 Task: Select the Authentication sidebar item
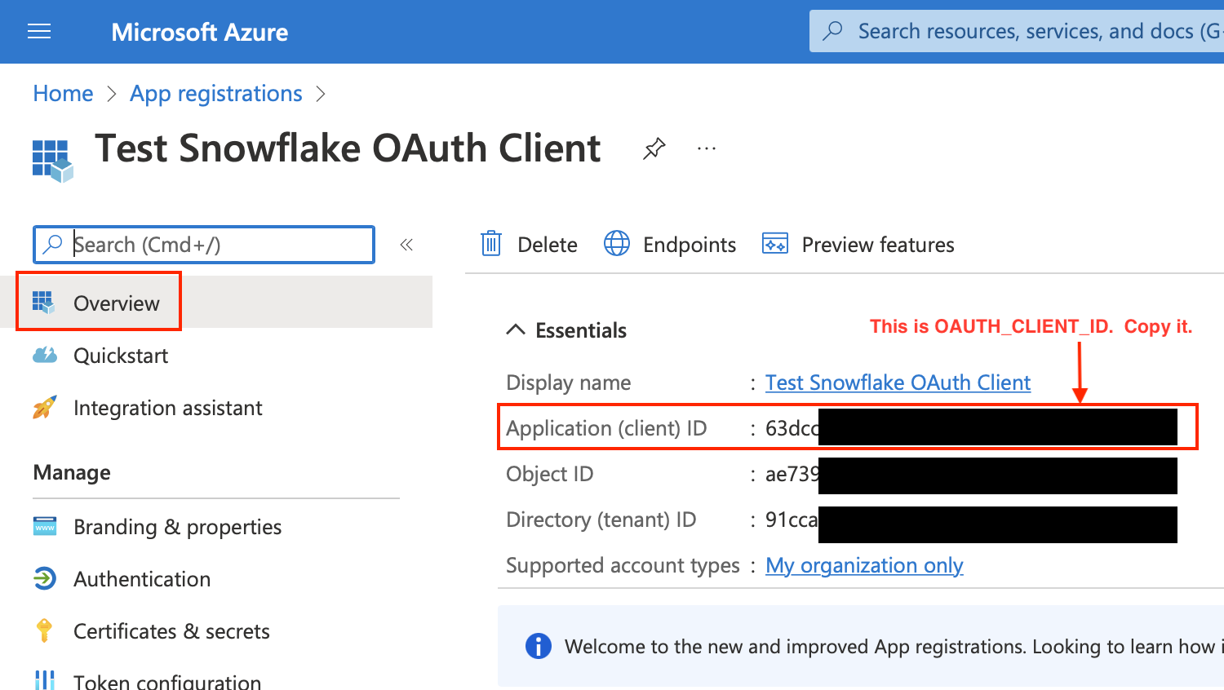(142, 579)
